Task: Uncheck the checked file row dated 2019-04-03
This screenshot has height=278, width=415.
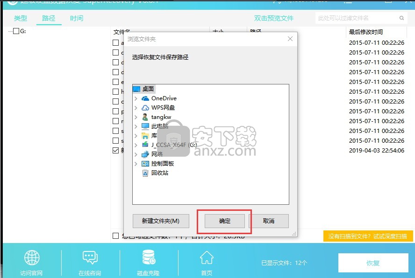Action: pyautogui.click(x=115, y=150)
